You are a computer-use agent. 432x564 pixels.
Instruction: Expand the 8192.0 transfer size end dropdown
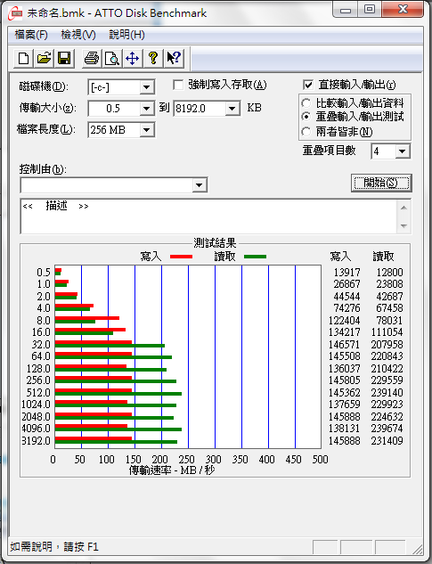tap(232, 109)
